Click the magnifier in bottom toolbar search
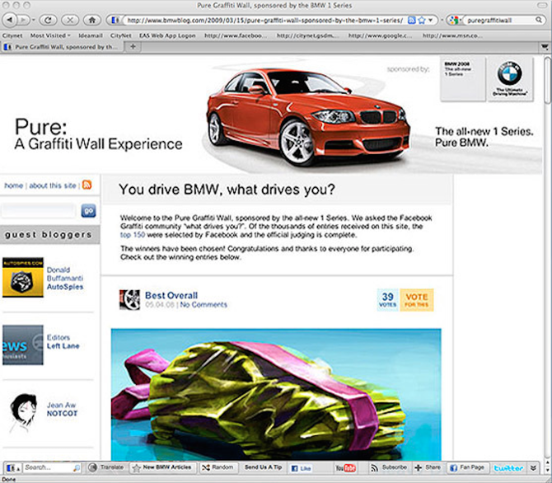The width and height of the screenshot is (552, 483). [x=77, y=468]
